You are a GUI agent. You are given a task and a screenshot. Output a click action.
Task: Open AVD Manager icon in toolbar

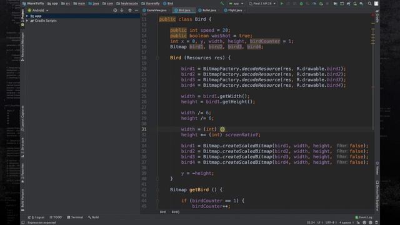pyautogui.click(x=355, y=4)
